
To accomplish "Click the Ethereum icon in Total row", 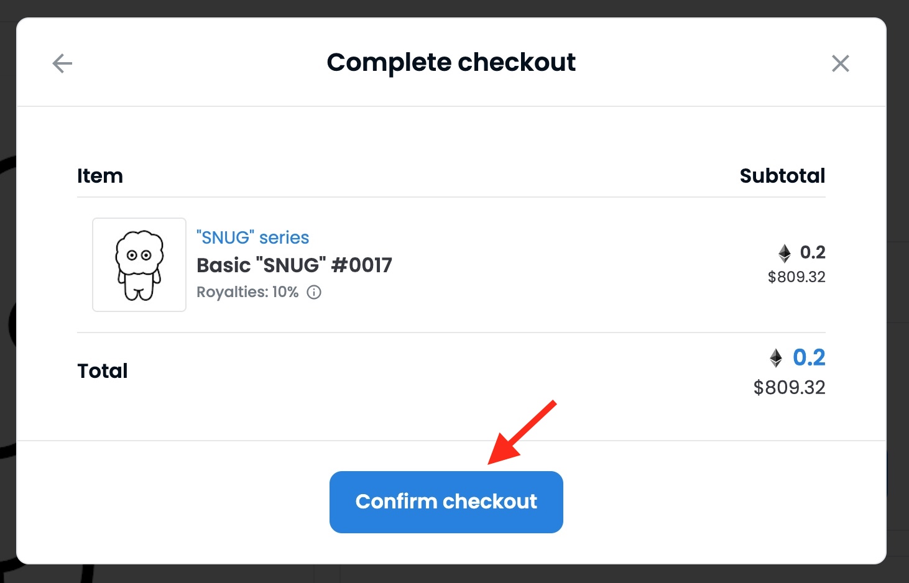I will [776, 358].
